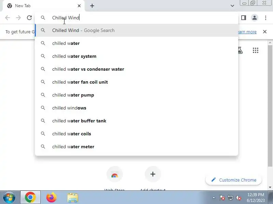273x204 pixels.
Task: Toggle the side panel icon
Action: tap(244, 18)
